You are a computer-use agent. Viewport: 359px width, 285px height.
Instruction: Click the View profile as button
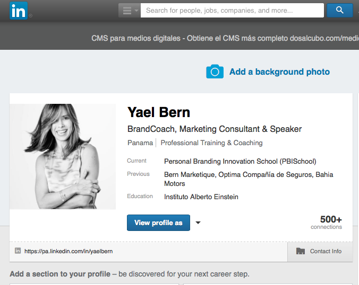[x=158, y=222]
